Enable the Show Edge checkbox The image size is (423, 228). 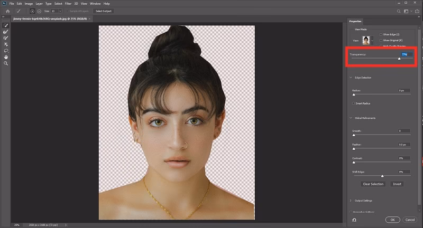coord(381,34)
